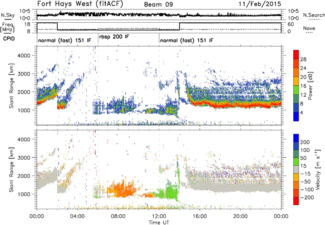The height and width of the screenshot is (225, 325).
Task: Click the 'Fort Hays West (fitACF)' title
Action: (80, 4)
